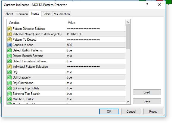174x130 pixels.
Task: Click the boolean icon beside Doji row
Action: 10,72
